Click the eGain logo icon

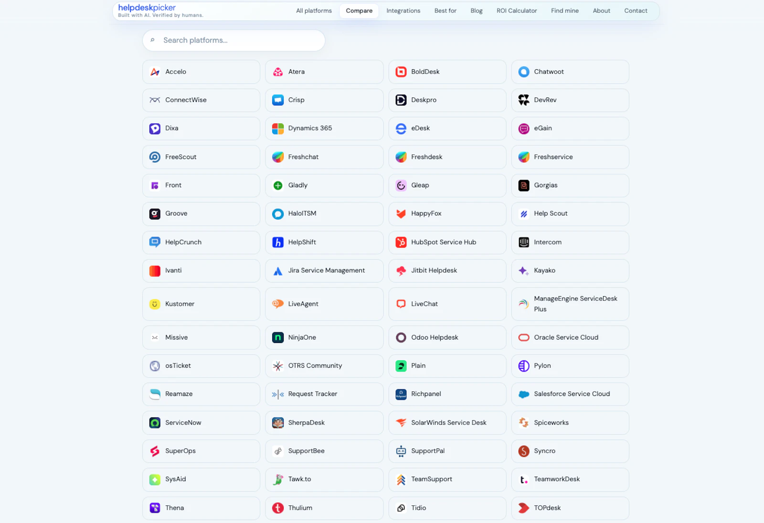pyautogui.click(x=524, y=128)
